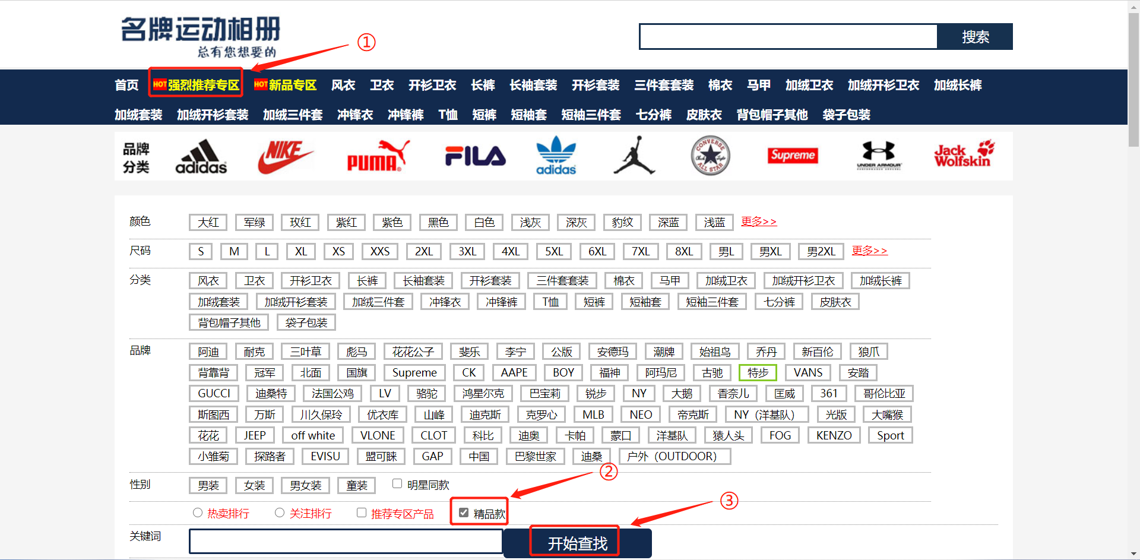This screenshot has width=1140, height=560.
Task: Open 加绒长裤 in navigation bar
Action: pos(958,85)
